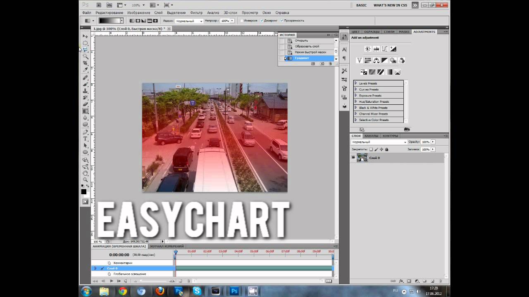Toggle lock position in Layers panel

[381, 149]
